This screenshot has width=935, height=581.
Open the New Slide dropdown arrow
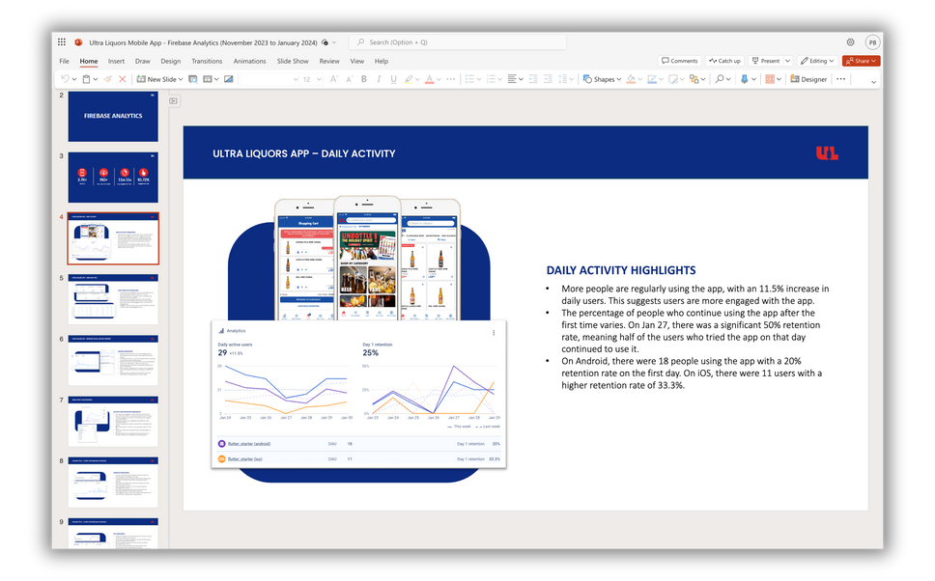[x=181, y=79]
